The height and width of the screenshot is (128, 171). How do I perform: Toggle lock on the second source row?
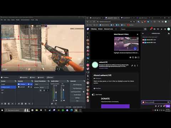(31, 87)
